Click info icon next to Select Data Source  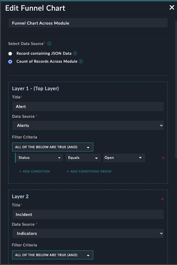49,43
